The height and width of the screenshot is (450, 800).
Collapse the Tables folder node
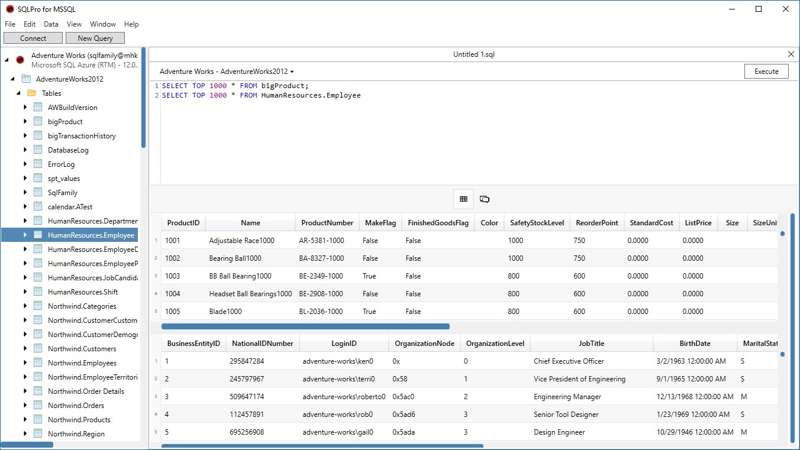[x=18, y=93]
